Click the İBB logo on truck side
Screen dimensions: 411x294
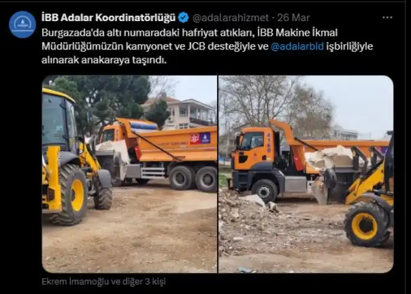(x=205, y=138)
